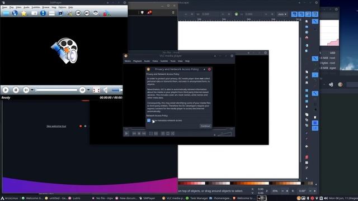358x201 pixels.
Task: Click the stop button in SMPlayer
Action: pos(16,90)
